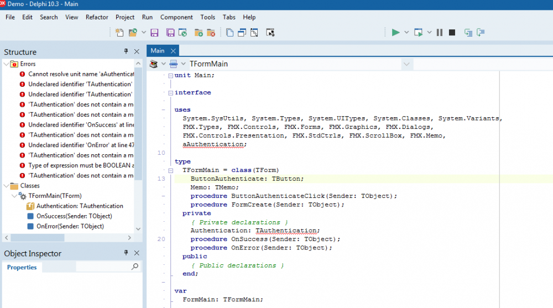Open dropdown arrow beside the section navigation icon
The image size is (553, 308).
163,64
